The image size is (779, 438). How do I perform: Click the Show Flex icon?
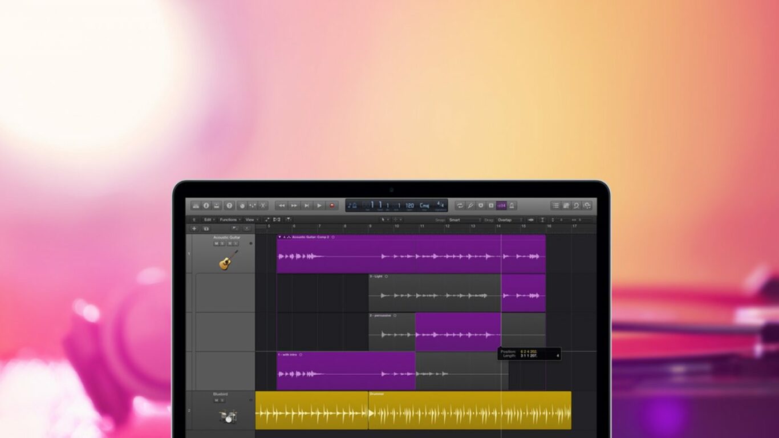click(277, 220)
